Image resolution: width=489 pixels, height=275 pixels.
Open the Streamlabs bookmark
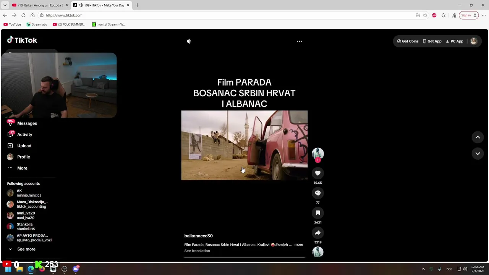pyautogui.click(x=37, y=24)
